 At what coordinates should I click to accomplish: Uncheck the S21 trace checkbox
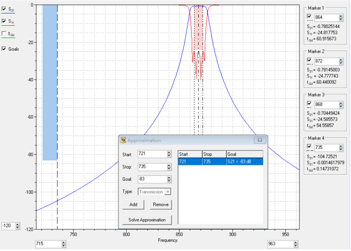coord(4,8)
